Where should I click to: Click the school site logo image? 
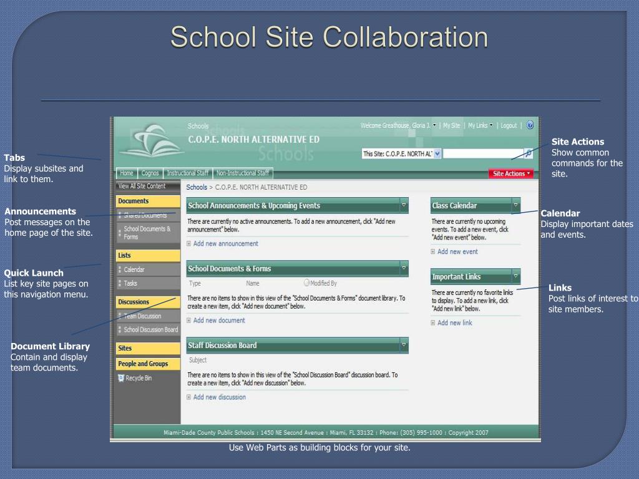(x=152, y=142)
